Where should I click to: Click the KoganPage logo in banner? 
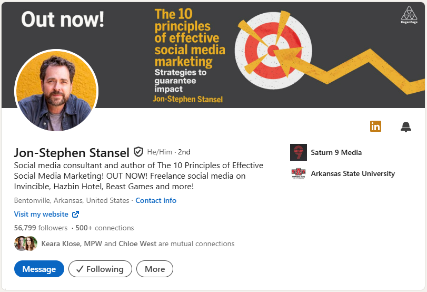[x=409, y=15]
